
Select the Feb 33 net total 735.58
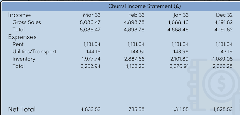[x=136, y=109]
